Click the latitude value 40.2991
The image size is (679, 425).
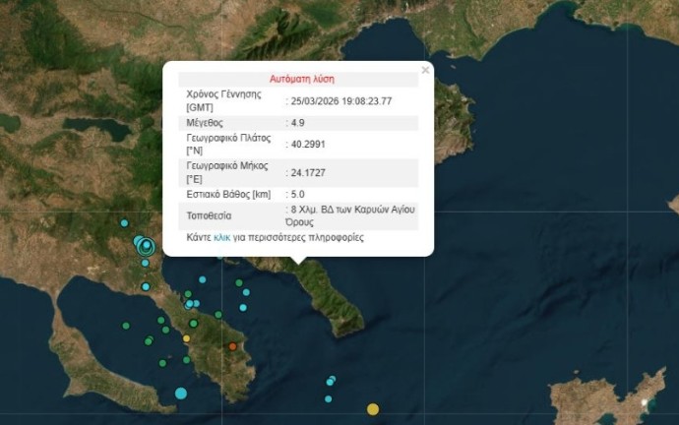coord(308,144)
